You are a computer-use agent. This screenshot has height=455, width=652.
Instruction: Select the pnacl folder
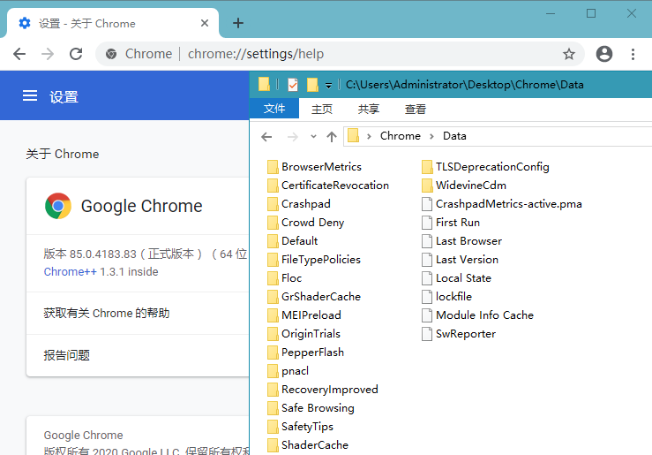point(289,371)
